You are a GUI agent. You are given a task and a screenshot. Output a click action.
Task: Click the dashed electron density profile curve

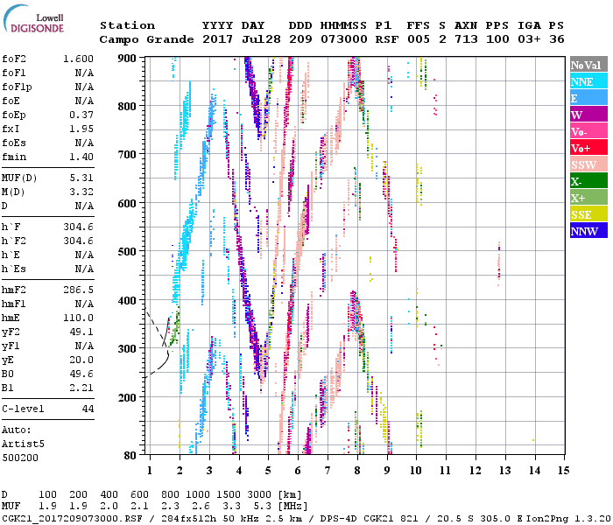point(157,329)
